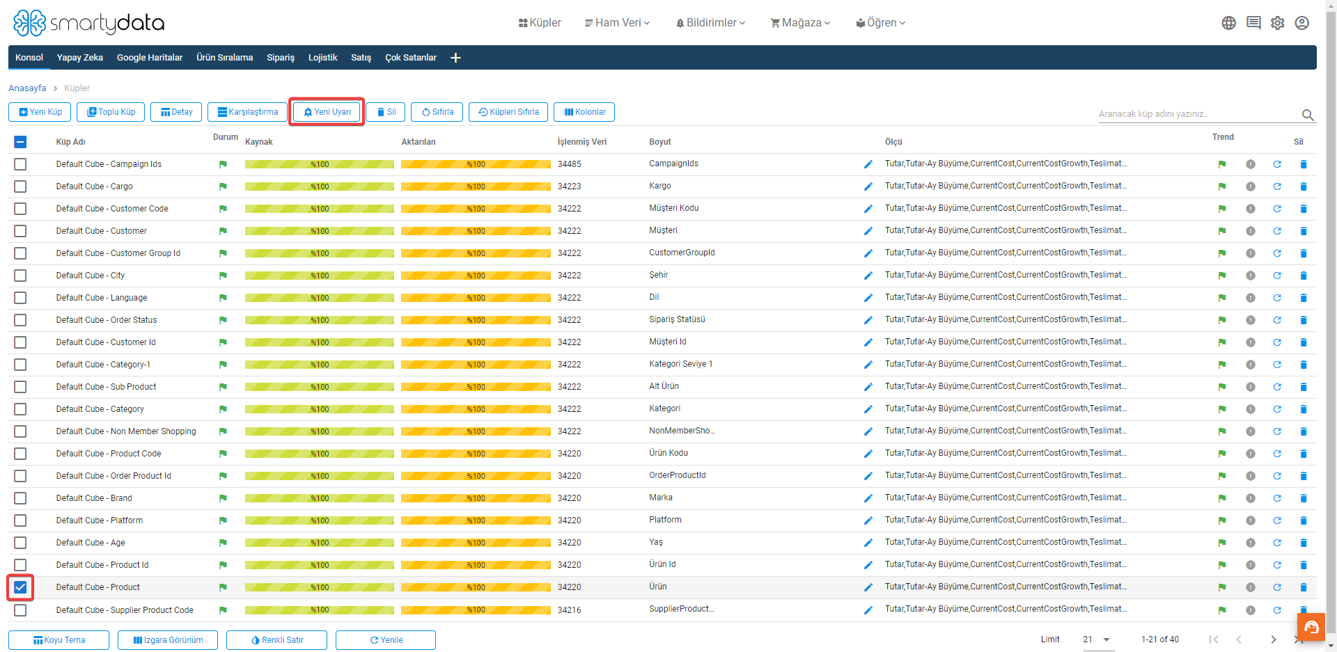Check Default Cube - Non Member Shopping checkbox
Screen dimensions: 1337x652
click(20, 431)
